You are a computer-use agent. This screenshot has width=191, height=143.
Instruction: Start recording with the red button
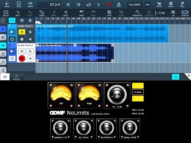109,5
